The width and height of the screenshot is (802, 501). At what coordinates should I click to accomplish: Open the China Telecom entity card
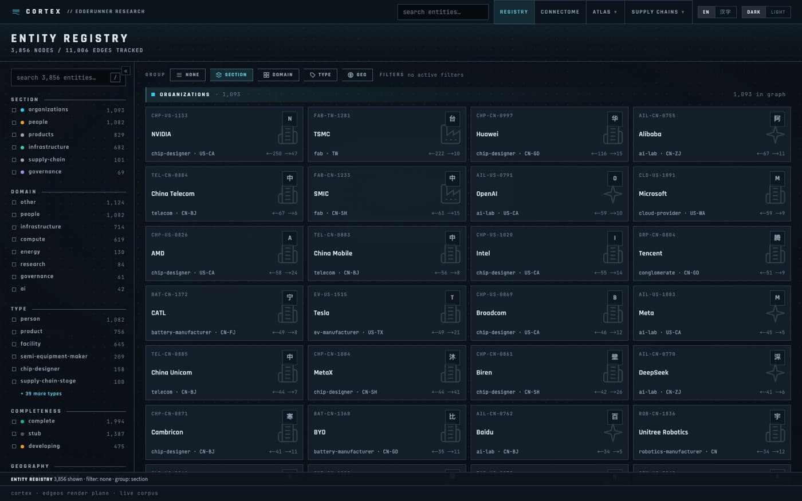[x=224, y=194]
